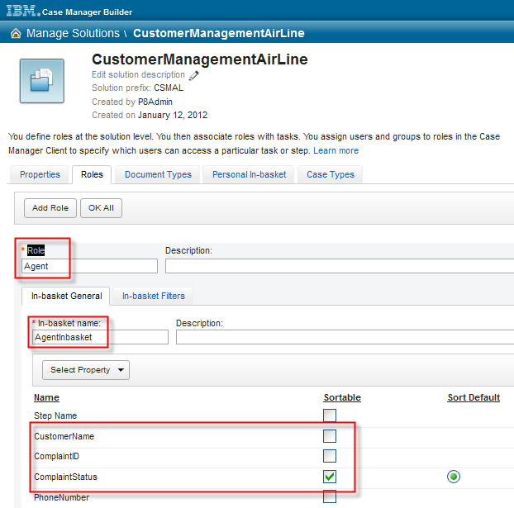The width and height of the screenshot is (514, 508).
Task: Click the Name column header
Action: coord(46,397)
